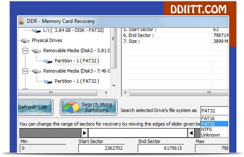
Task: Click the drive tree scroll right arrow
Action: coord(106,93)
